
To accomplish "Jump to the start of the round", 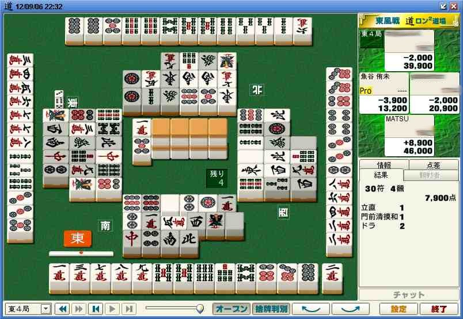I will (x=96, y=309).
